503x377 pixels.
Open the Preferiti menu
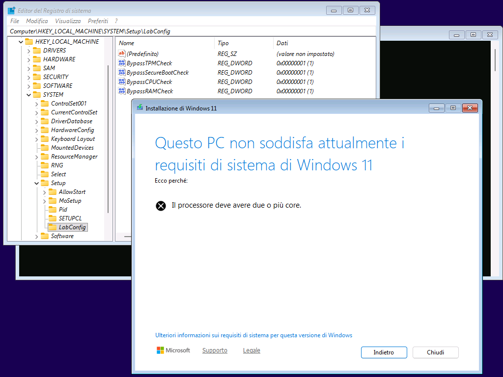(x=98, y=21)
